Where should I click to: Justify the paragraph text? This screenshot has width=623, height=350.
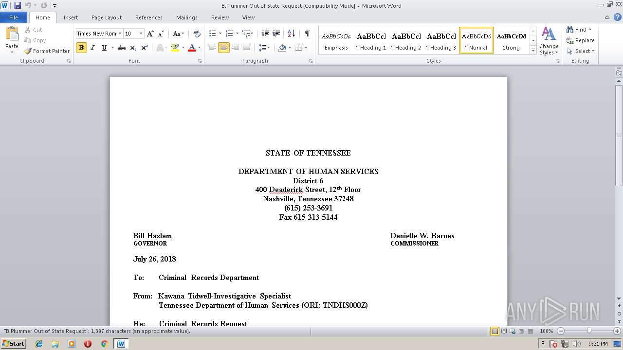[x=247, y=48]
